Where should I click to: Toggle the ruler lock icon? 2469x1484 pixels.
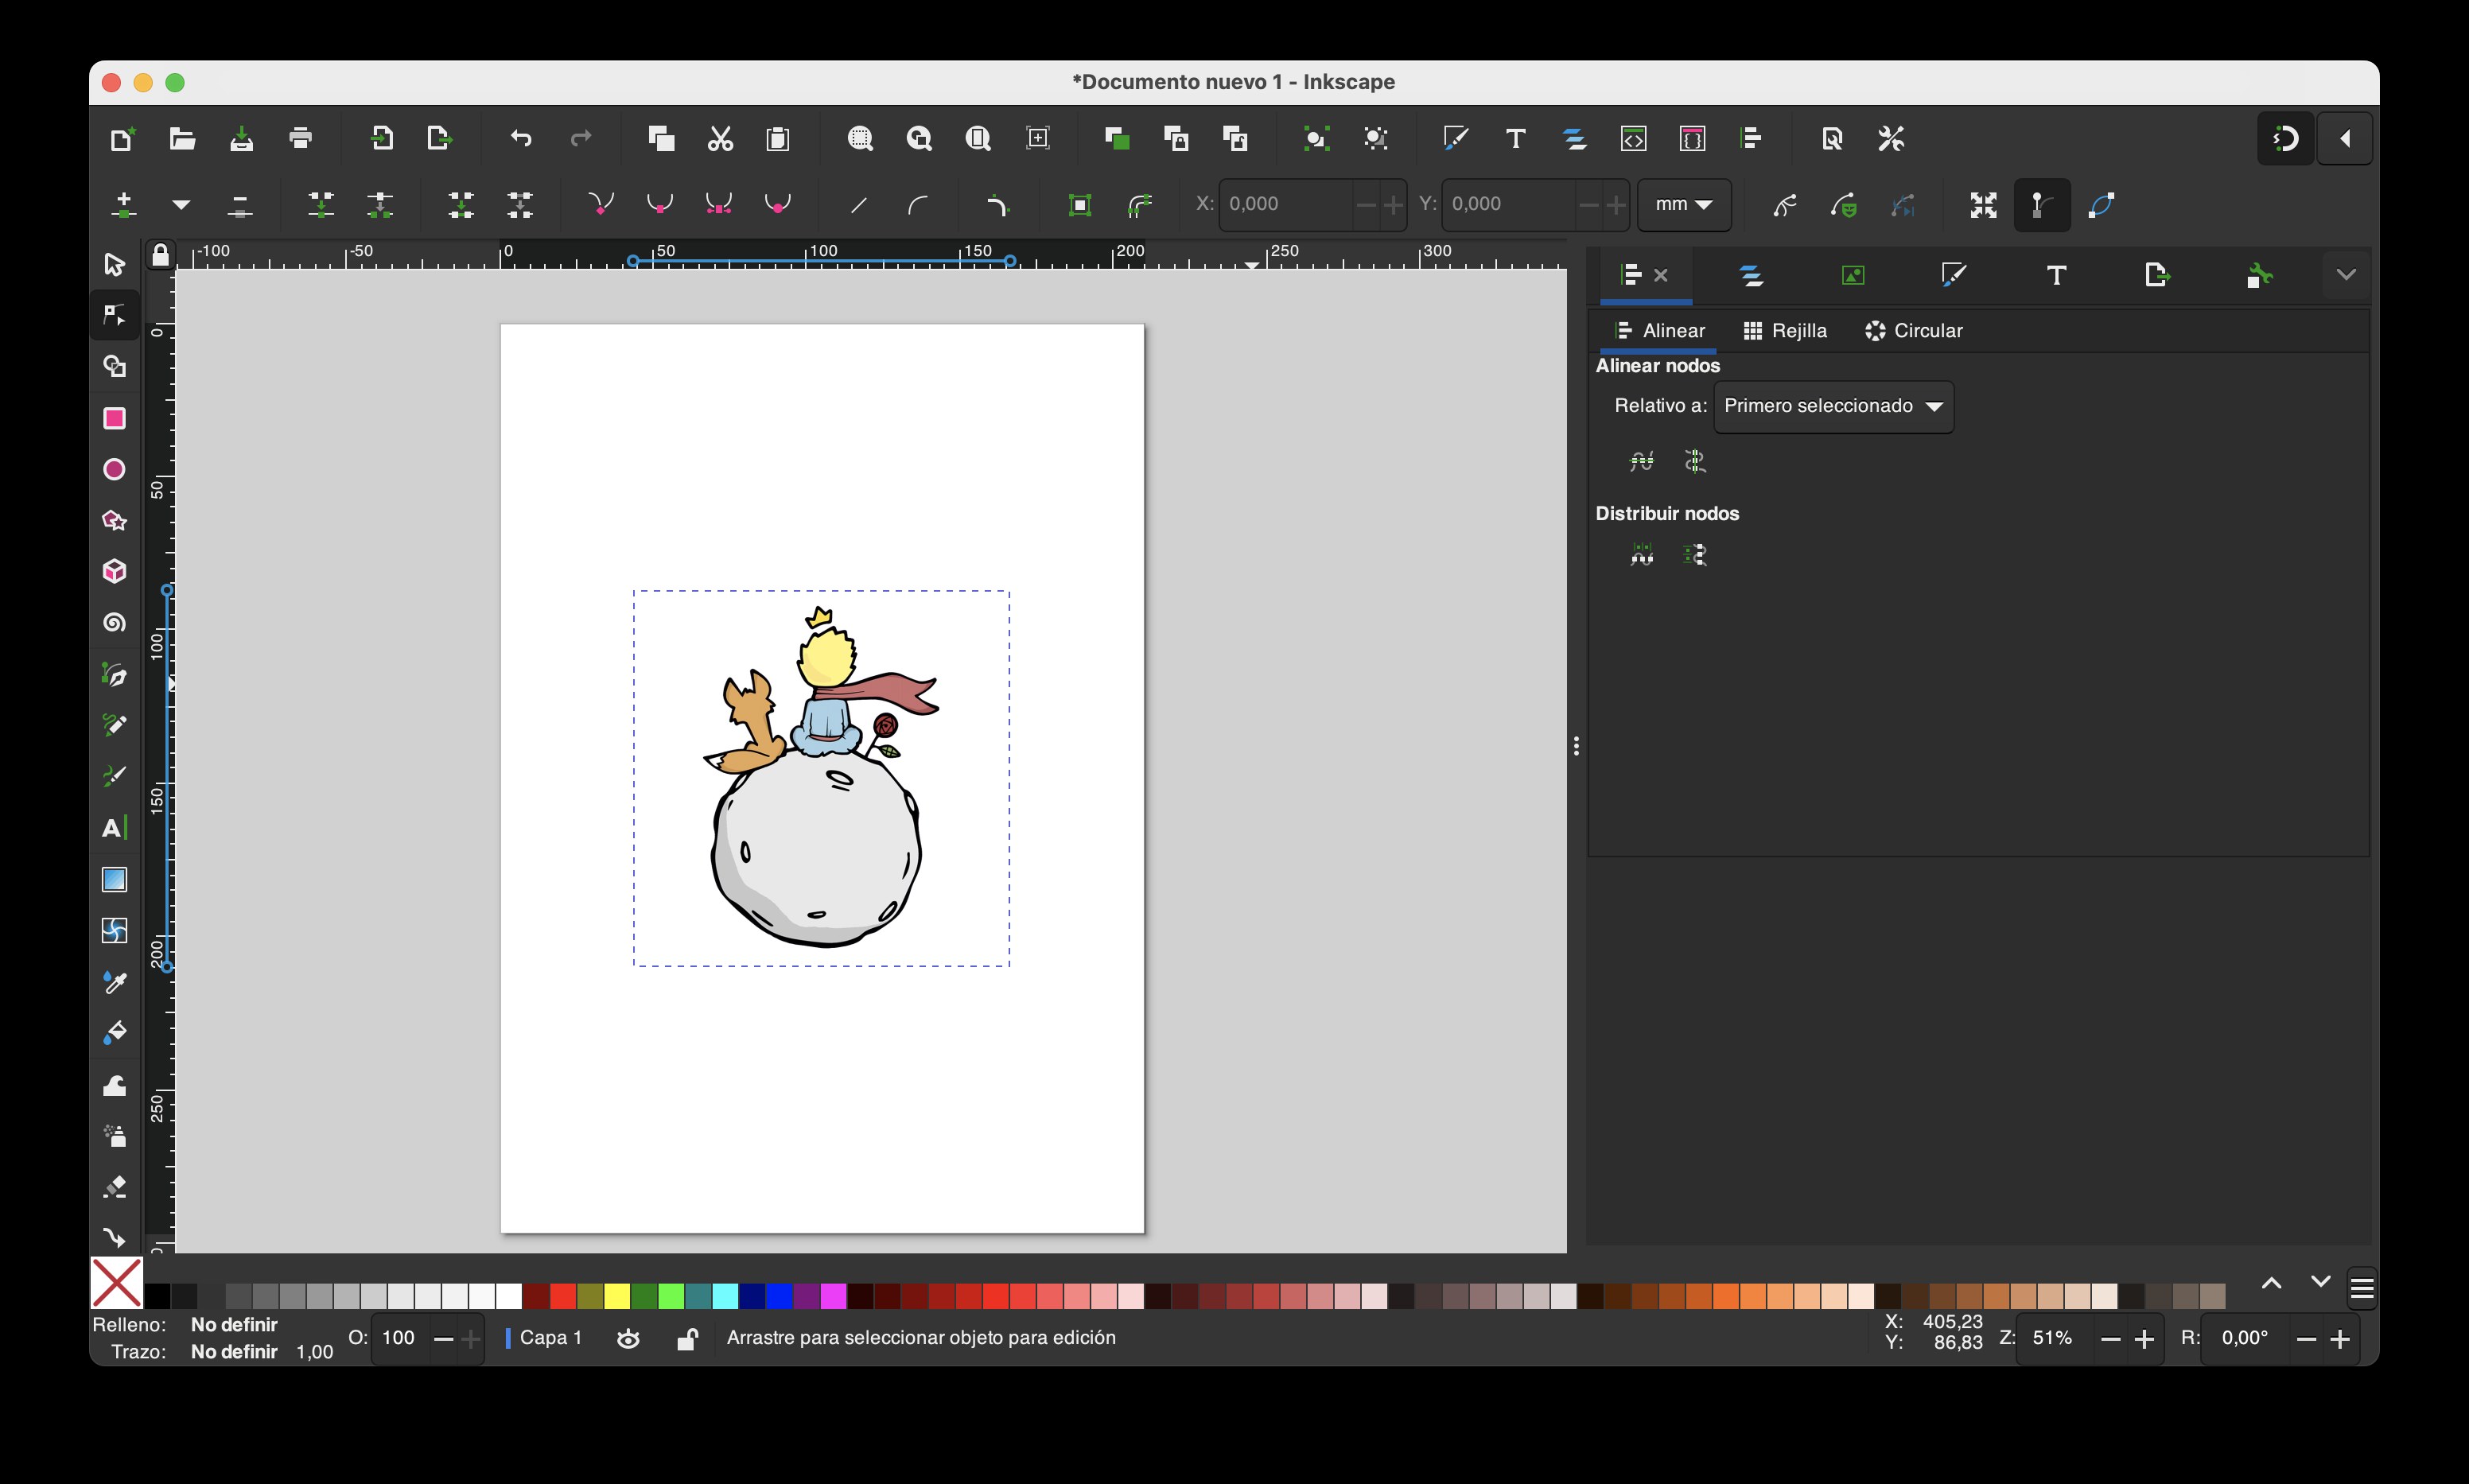click(x=160, y=255)
